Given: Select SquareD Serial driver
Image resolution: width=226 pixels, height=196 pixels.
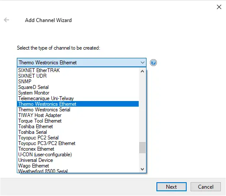Looking at the screenshot, I should (78, 87).
